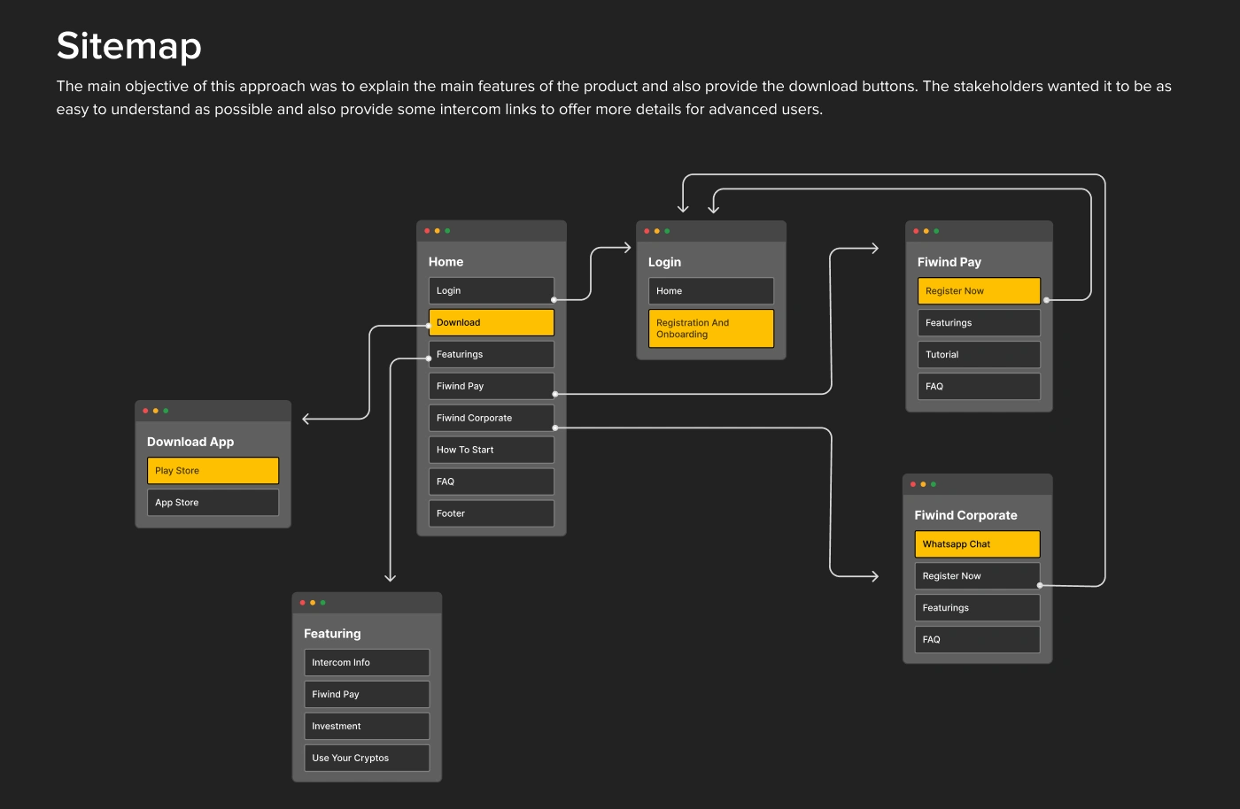
Task: Click the How To Start item
Action: click(x=492, y=450)
